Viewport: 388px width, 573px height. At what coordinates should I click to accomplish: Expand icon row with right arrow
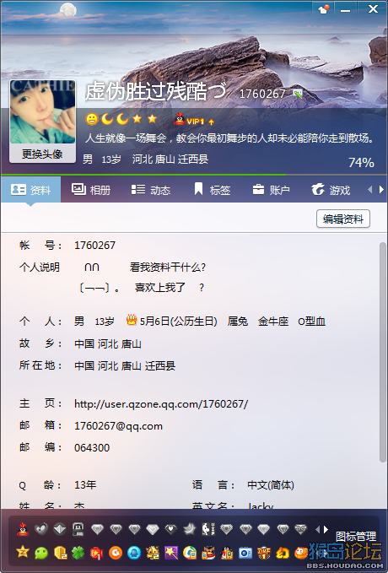(326, 529)
